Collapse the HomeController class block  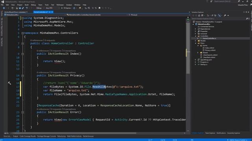click(23, 43)
